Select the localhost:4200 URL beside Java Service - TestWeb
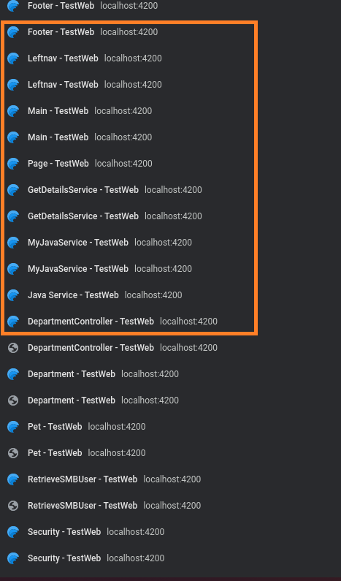This screenshot has width=341, height=581. coord(153,295)
